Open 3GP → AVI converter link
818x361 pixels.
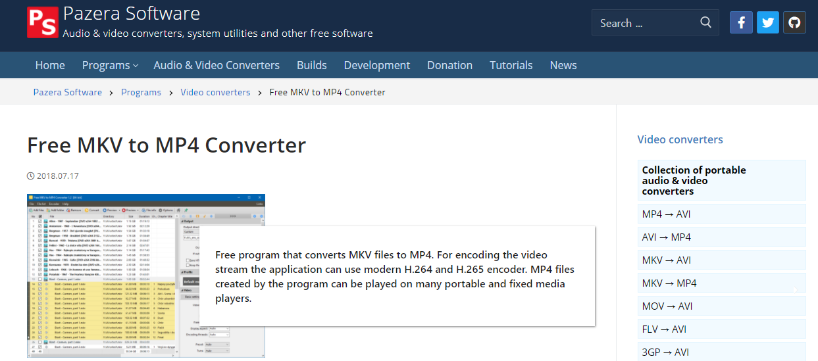tap(721, 352)
